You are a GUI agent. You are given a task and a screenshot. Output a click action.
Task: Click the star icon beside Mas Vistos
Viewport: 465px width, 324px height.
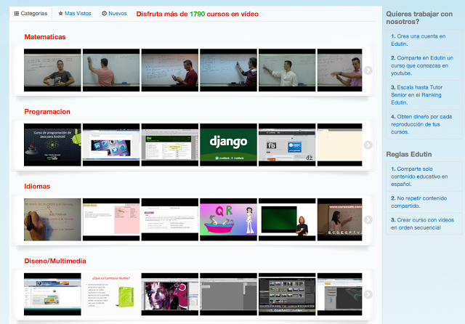[x=60, y=13]
